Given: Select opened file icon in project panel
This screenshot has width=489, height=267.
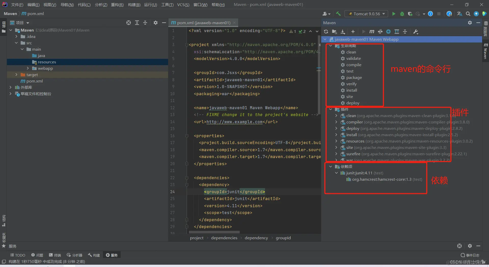Looking at the screenshot, I should [x=129, y=23].
